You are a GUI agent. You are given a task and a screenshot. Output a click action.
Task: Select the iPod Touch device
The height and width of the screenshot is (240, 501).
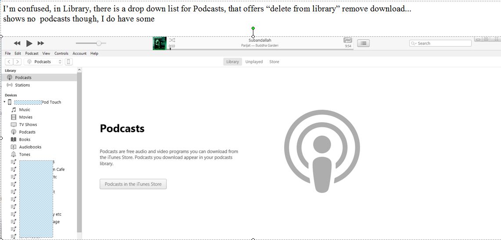(38, 102)
